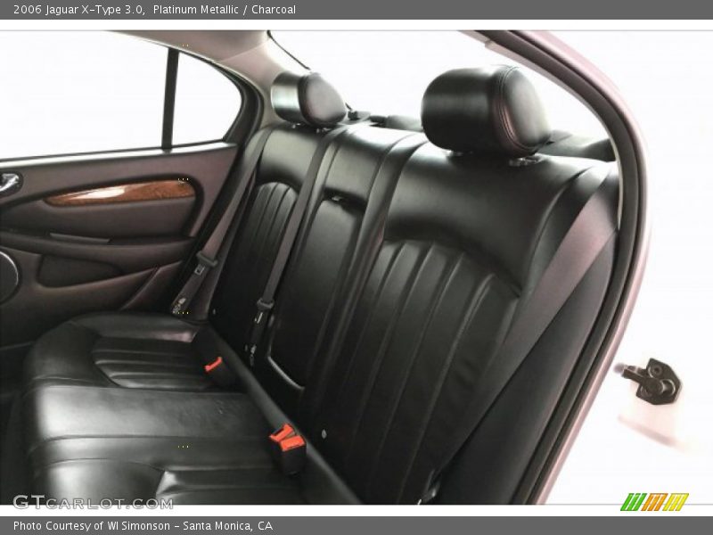Click the '2006 Jaguar X-Type 3.0' title text
The height and width of the screenshot is (535, 713).
coord(79,10)
